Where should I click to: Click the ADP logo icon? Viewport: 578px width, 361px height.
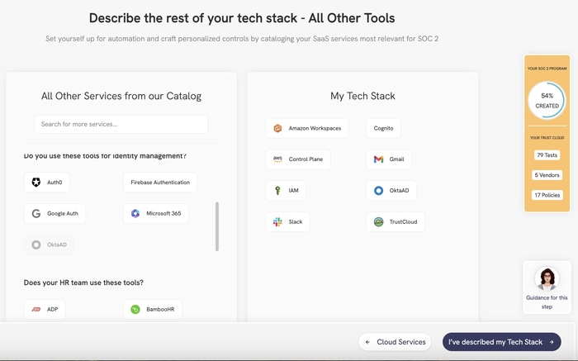pos(36,310)
